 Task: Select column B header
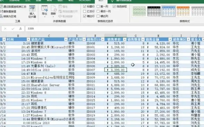point(18,36)
